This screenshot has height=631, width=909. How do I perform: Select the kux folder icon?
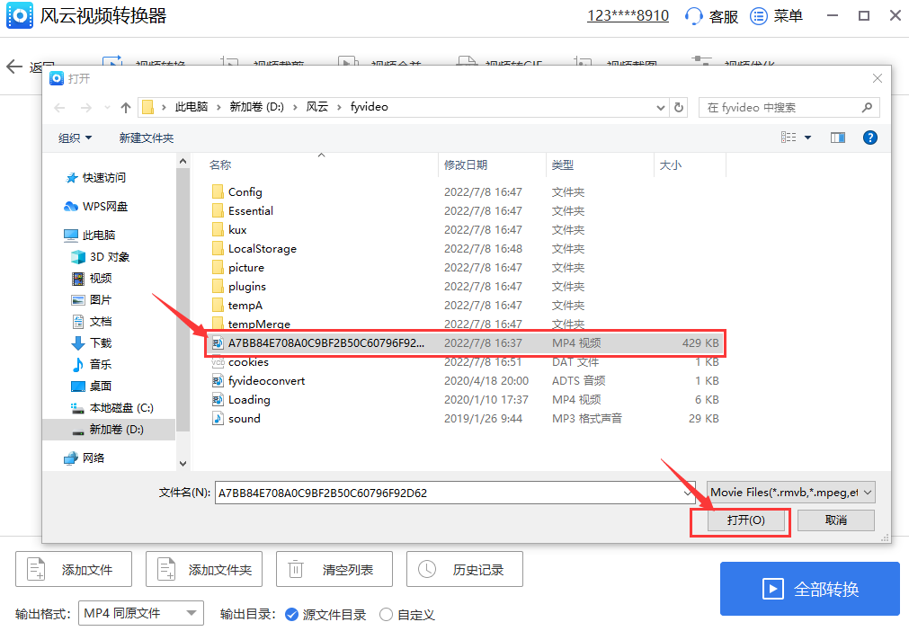(x=218, y=229)
